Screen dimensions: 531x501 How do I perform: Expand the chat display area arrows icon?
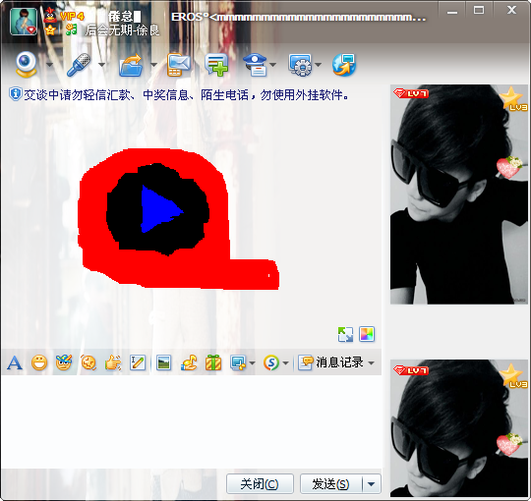click(x=345, y=334)
